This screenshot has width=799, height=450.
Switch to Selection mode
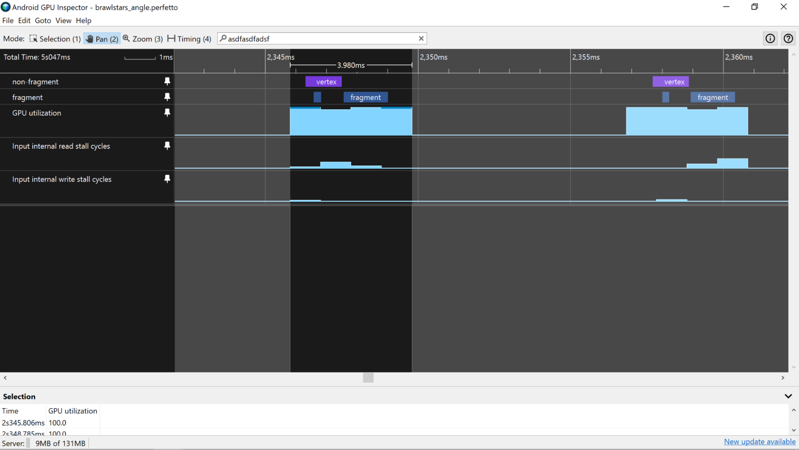[x=55, y=39]
